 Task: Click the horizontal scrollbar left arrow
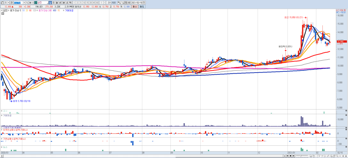click(x=2, y=156)
